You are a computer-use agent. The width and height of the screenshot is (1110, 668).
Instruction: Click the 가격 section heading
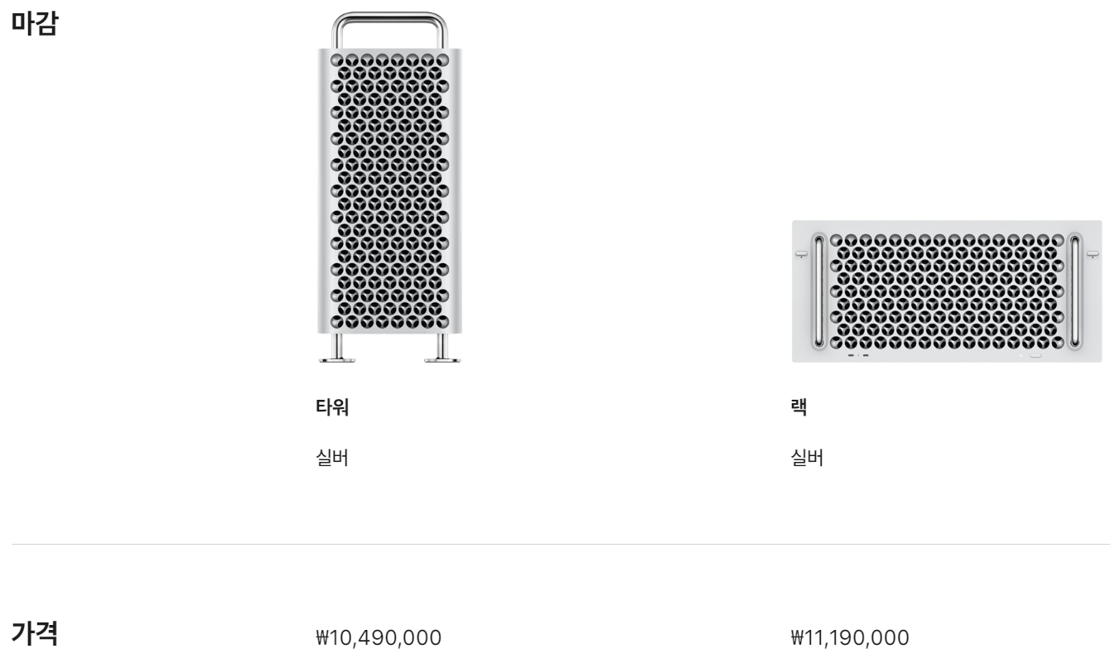pos(35,633)
